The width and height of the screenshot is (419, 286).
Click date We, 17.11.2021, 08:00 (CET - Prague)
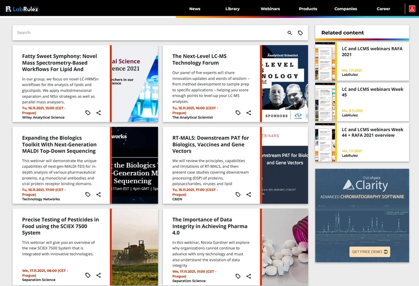[x=45, y=273]
